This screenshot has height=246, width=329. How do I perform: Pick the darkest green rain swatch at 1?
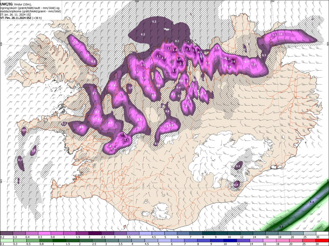click(x=59, y=240)
